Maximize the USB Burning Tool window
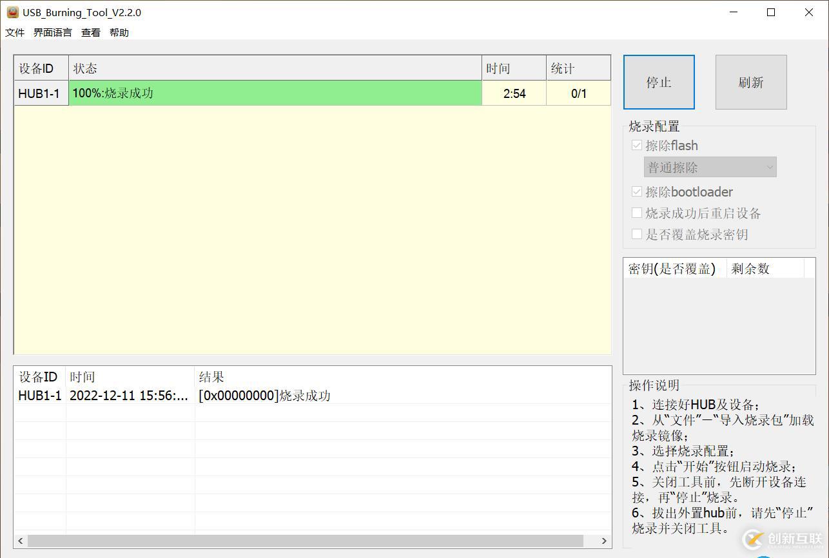 (x=771, y=12)
